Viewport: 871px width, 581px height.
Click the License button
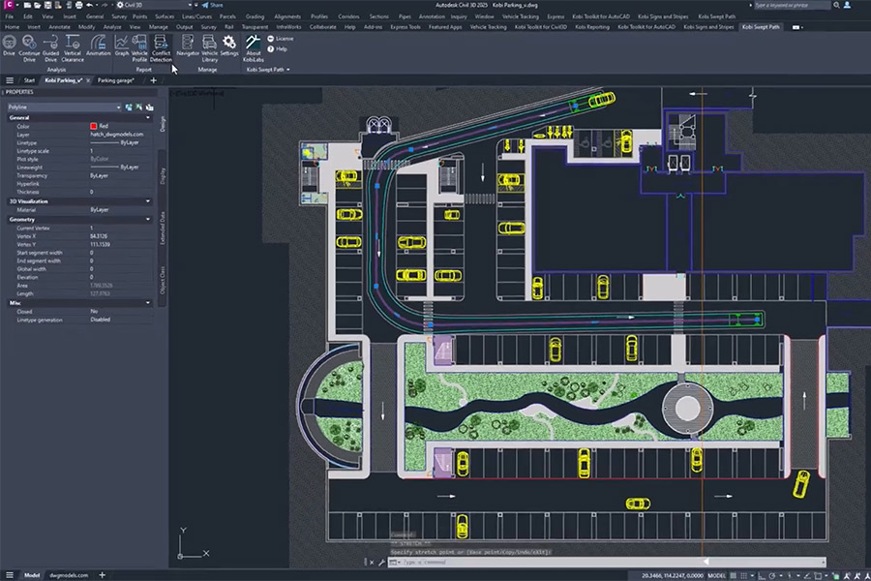tap(281, 39)
